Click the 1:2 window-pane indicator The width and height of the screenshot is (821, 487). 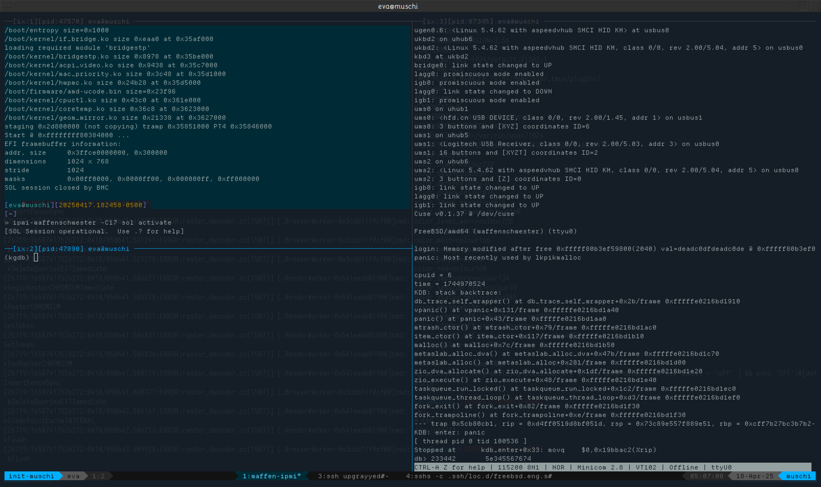(98, 476)
